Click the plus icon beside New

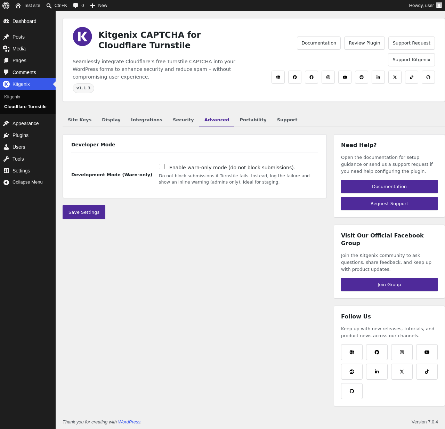coord(92,6)
